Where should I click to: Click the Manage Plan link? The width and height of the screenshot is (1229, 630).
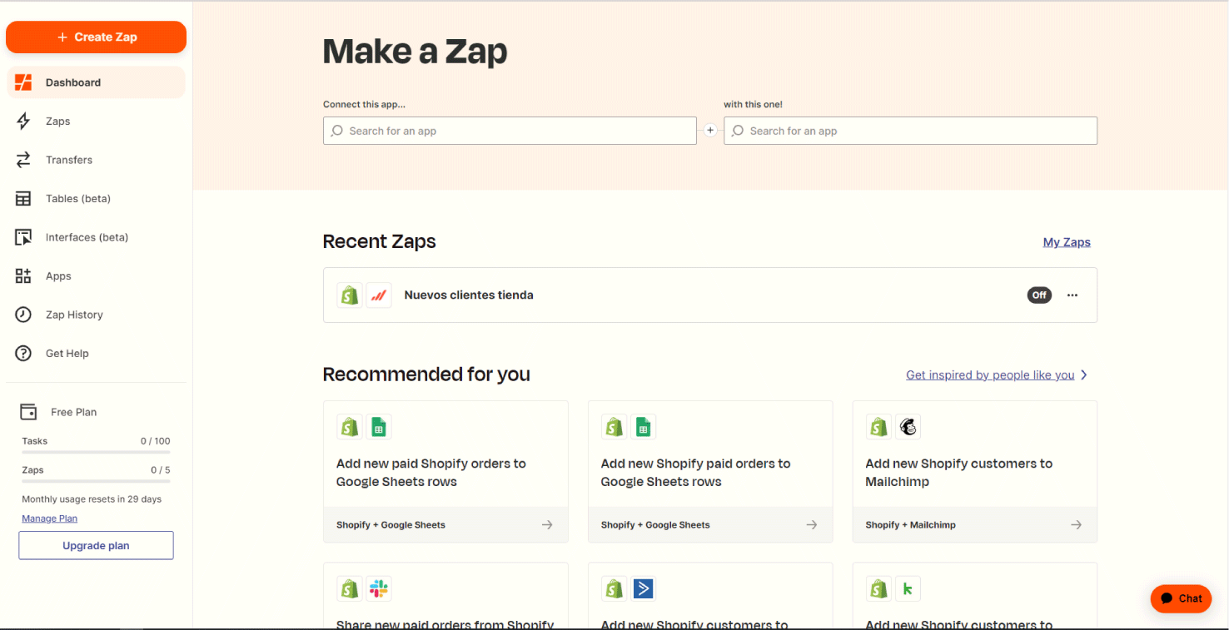[x=49, y=518]
